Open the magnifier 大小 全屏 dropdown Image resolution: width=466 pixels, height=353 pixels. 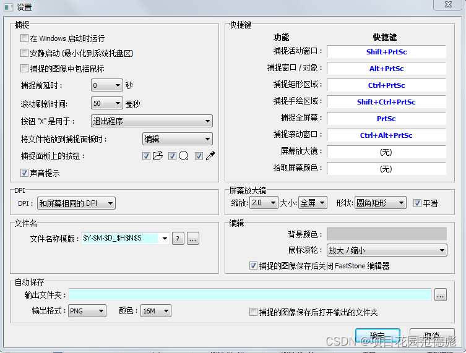[x=313, y=203]
